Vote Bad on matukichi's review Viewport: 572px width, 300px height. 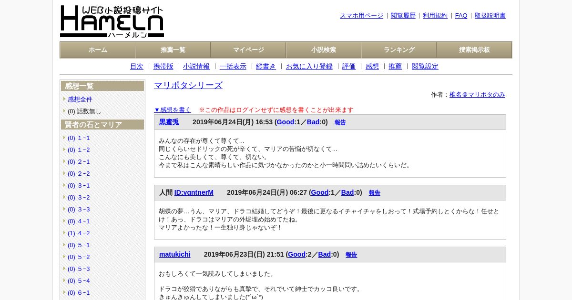click(325, 255)
